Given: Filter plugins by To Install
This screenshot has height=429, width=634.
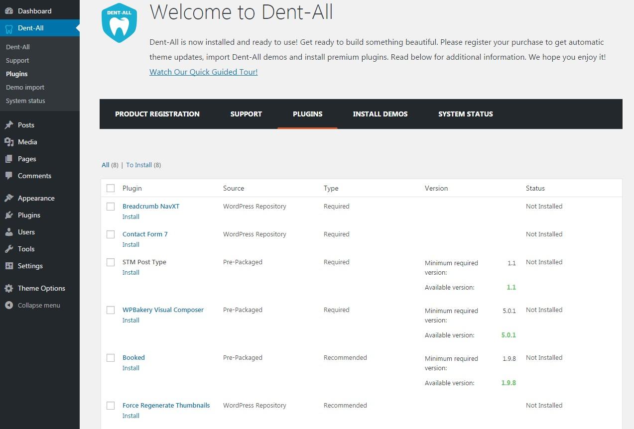Looking at the screenshot, I should 139,165.
